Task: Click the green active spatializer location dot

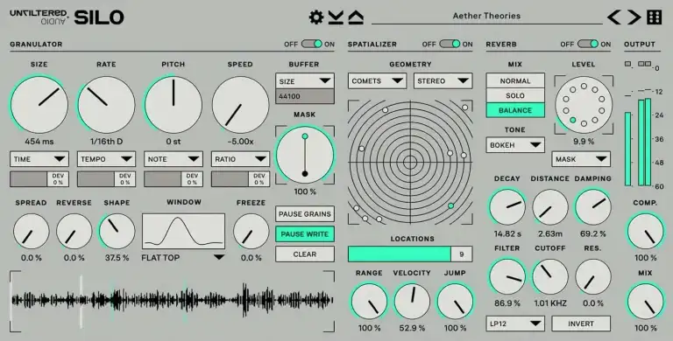Action: point(450,206)
